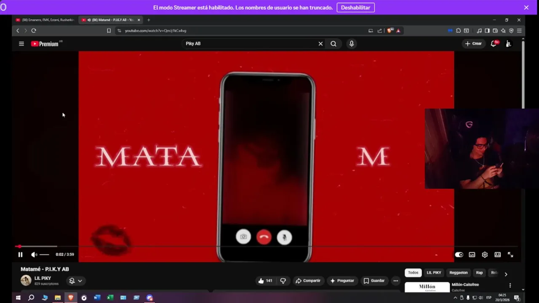The height and width of the screenshot is (303, 539).
Task: Open Brave Rewards triangle icon
Action: (x=398, y=31)
